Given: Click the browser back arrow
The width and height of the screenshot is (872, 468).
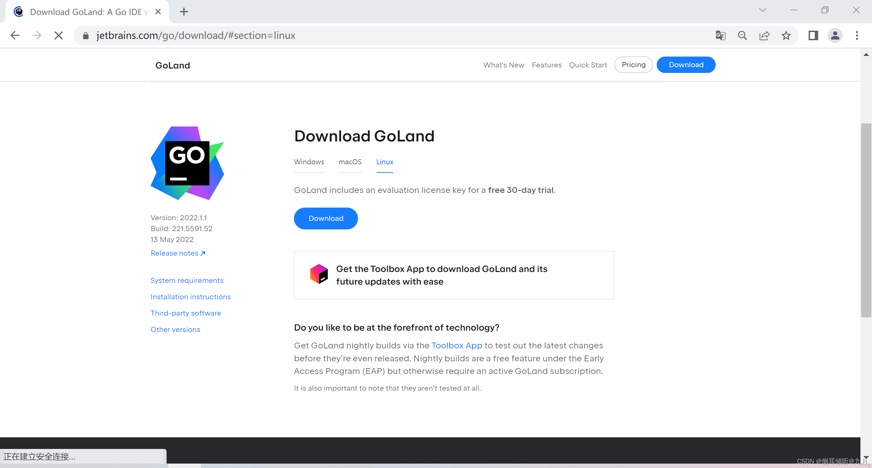Looking at the screenshot, I should (x=15, y=35).
